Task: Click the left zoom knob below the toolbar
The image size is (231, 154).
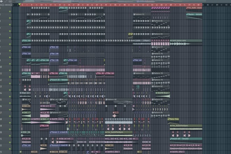Action: (x=3, y=5)
